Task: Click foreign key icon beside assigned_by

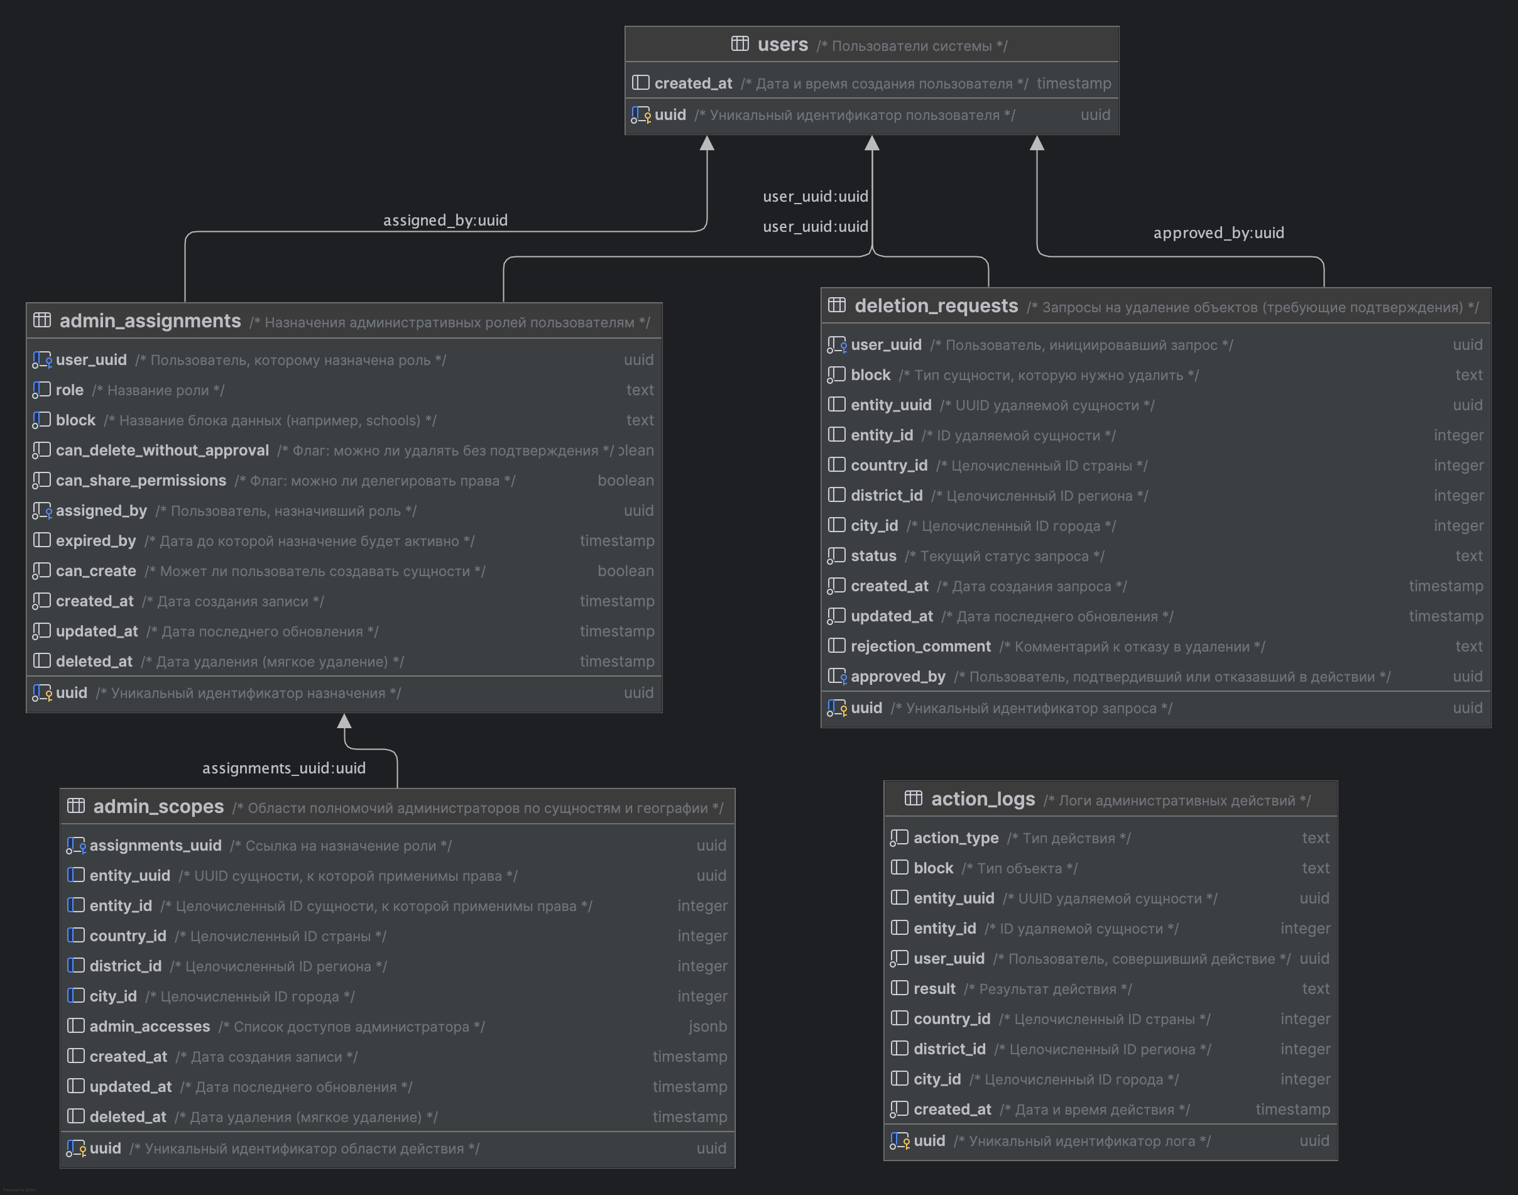Action: 42,511
